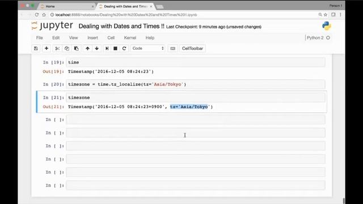This screenshot has width=363, height=204.
Task: Open command palette keyboard icon
Action: (x=172, y=48)
